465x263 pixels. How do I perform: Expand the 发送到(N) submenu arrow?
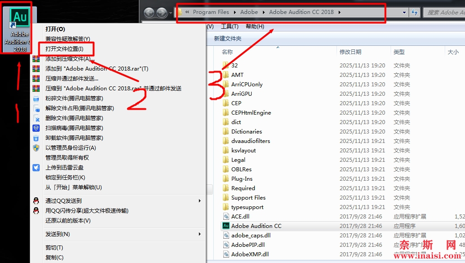199,234
